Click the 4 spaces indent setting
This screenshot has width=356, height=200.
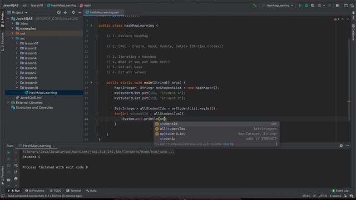click(335, 196)
